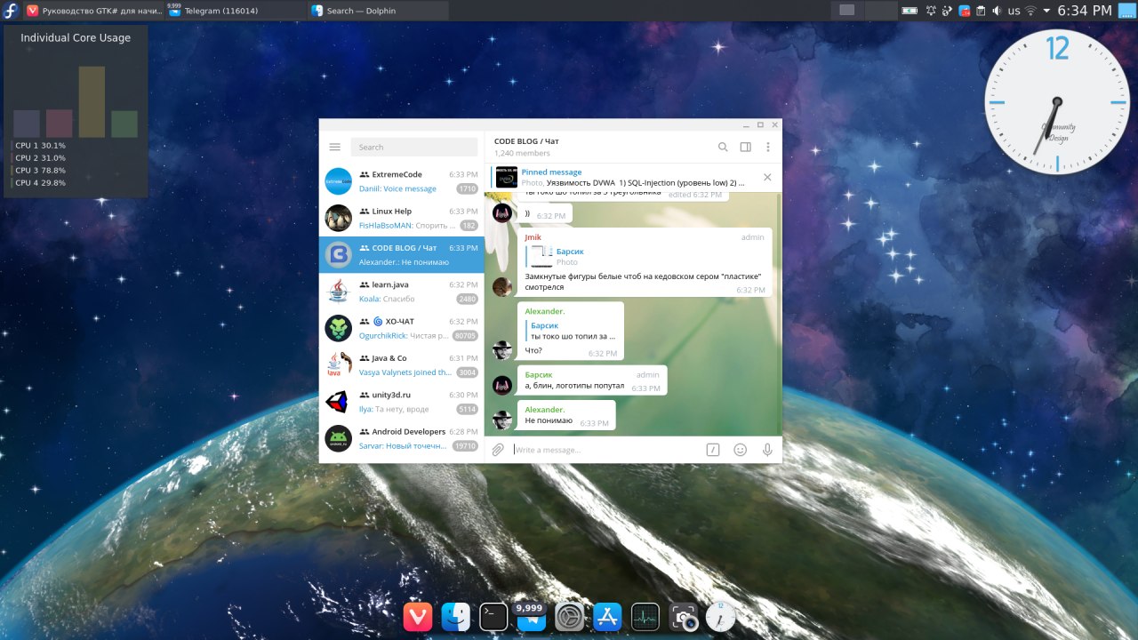The width and height of the screenshot is (1138, 640).
Task: Open the pinned message photo thumbnail
Action: click(x=507, y=177)
